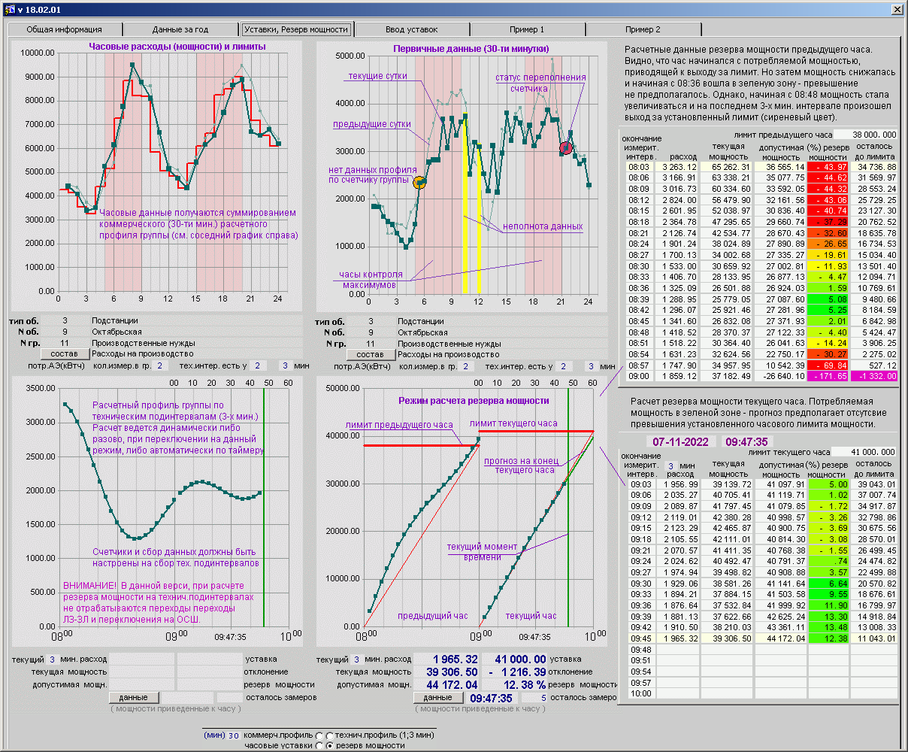Click the date field 07-11-2022

(x=680, y=442)
